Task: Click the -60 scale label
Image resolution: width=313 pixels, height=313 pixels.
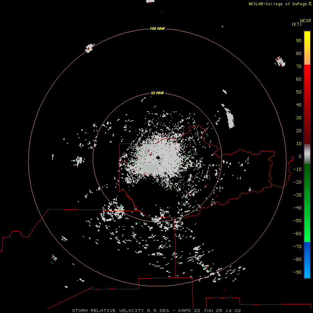Action: point(297,234)
